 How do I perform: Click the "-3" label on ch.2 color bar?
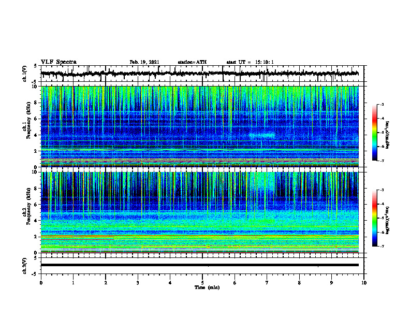coord(382,190)
